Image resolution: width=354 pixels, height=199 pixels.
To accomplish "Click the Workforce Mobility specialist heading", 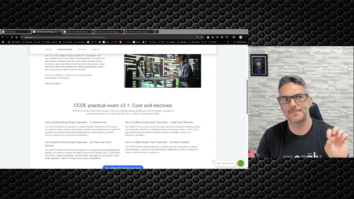I will click(157, 142).
